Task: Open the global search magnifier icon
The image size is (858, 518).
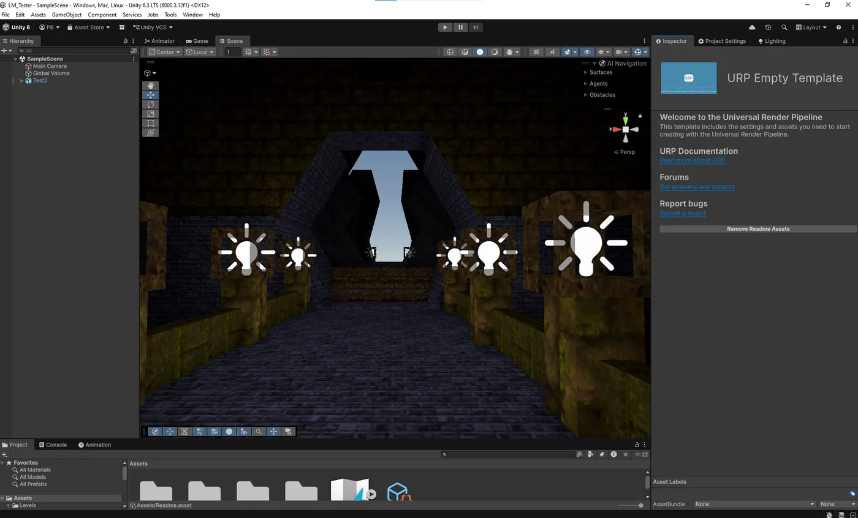Action: click(x=784, y=28)
